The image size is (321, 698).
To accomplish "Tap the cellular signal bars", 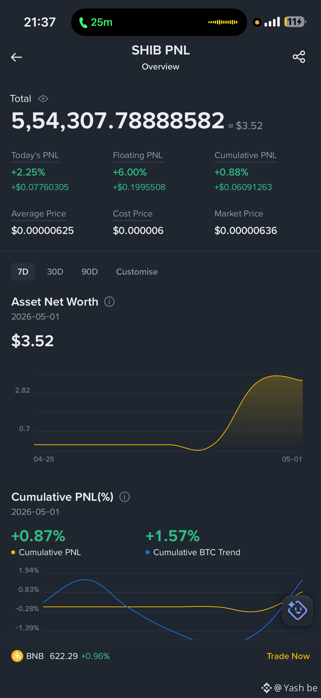I will (x=272, y=22).
